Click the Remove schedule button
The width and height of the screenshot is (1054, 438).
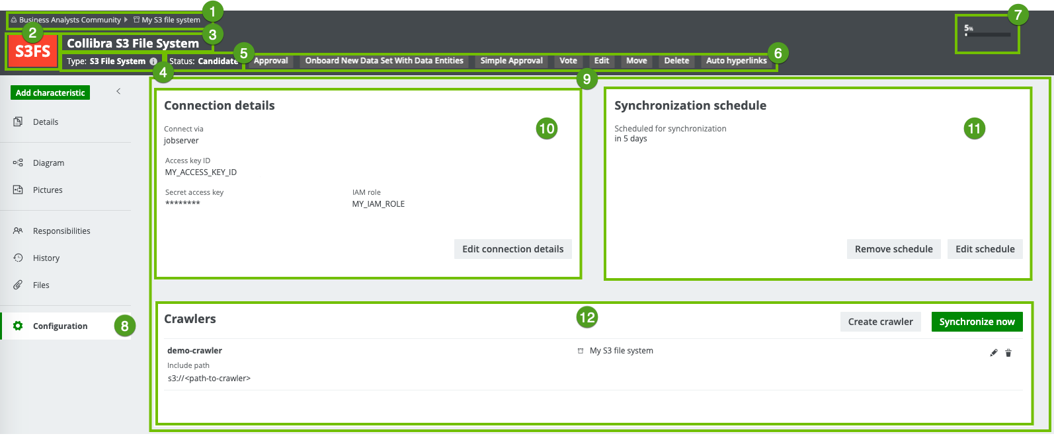(x=893, y=249)
